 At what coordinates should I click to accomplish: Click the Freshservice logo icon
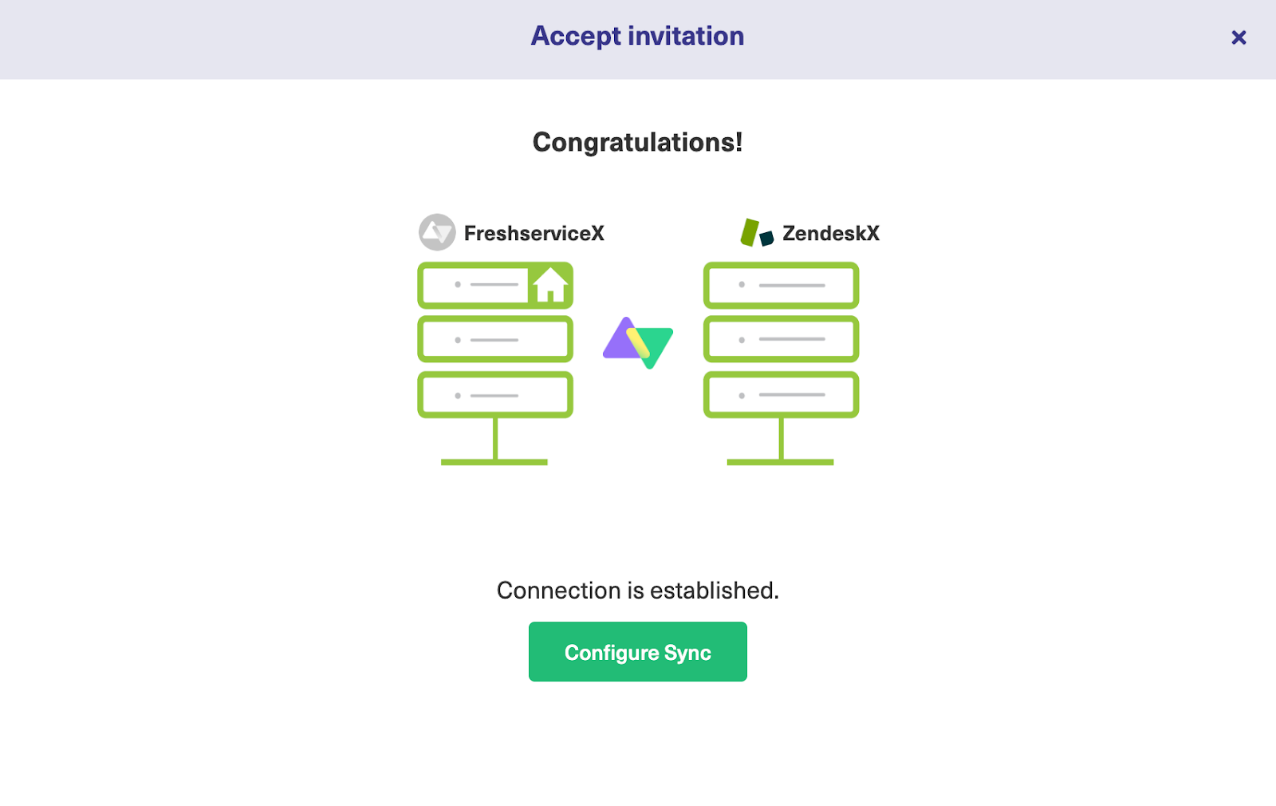[437, 232]
